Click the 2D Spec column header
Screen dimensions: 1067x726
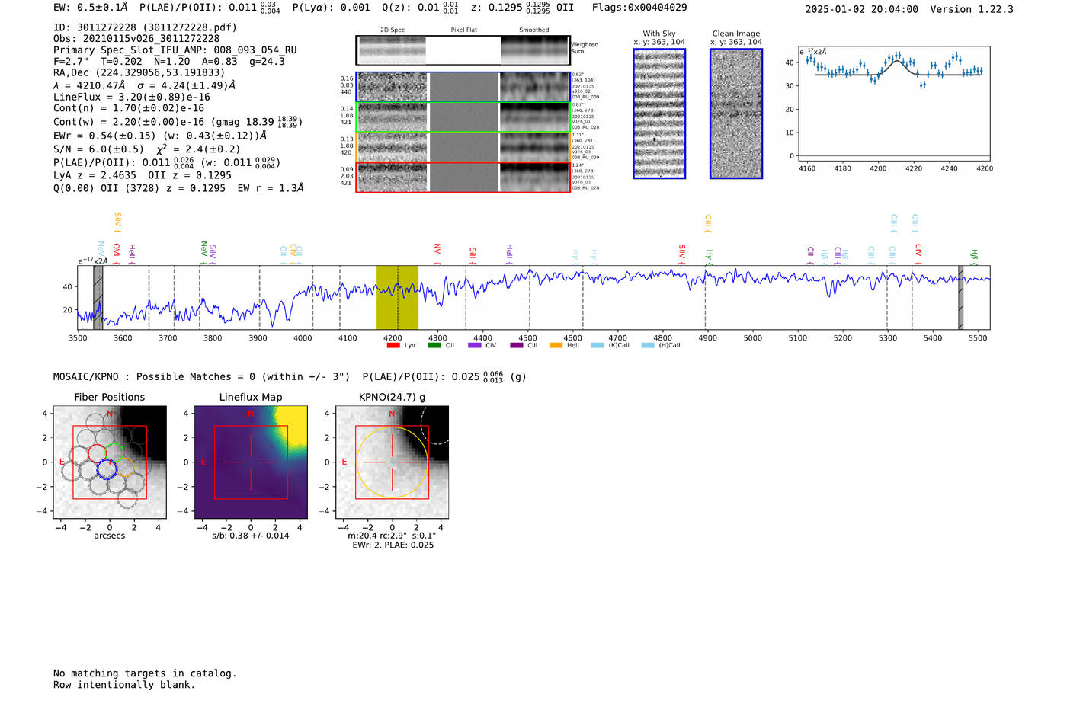tap(393, 30)
